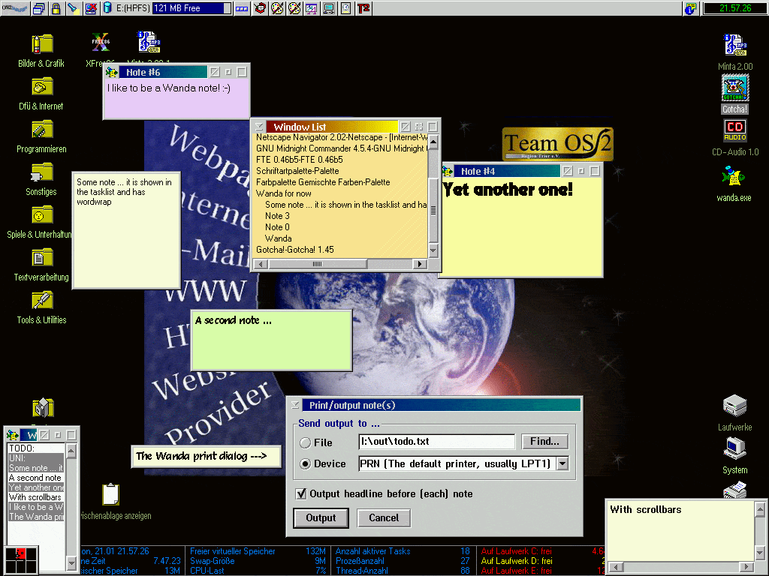This screenshot has height=576, width=769.
Task: Launch the XFree86 desktop icon
Action: tap(101, 43)
